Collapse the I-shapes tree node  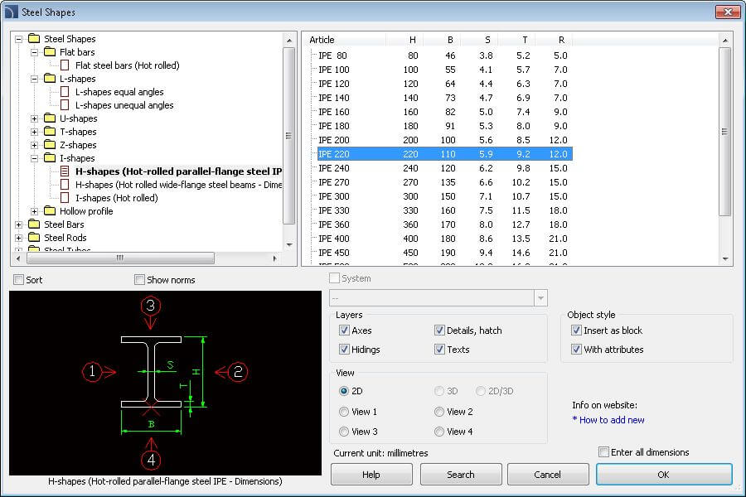click(x=35, y=158)
